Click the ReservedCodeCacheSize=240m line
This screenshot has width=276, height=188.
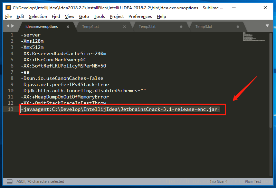[x=64, y=53]
